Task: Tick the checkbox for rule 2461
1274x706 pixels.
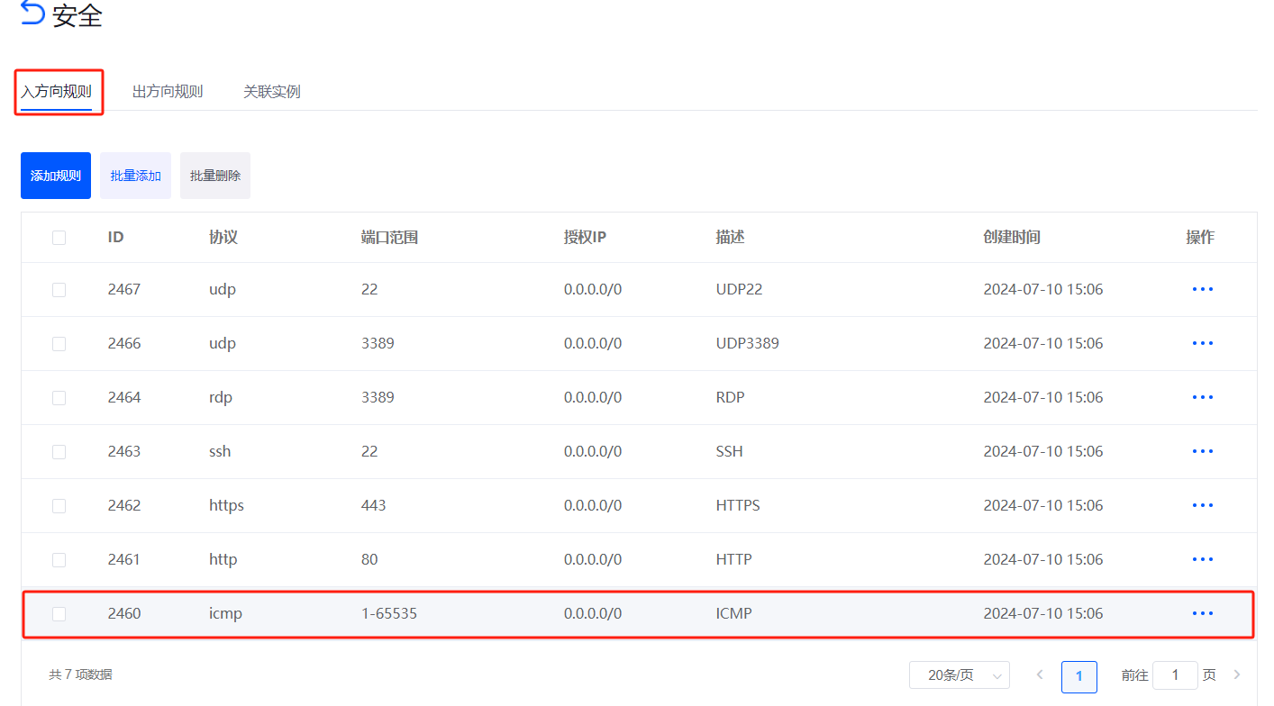Action: click(59, 560)
